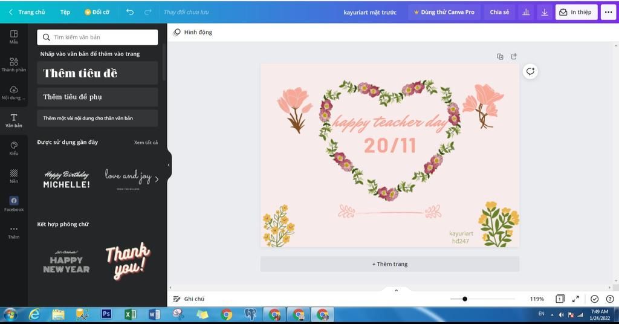
Task: Click the download icon in header
Action: (545, 12)
